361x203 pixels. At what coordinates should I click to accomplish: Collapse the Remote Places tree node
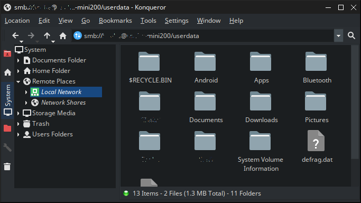18,81
